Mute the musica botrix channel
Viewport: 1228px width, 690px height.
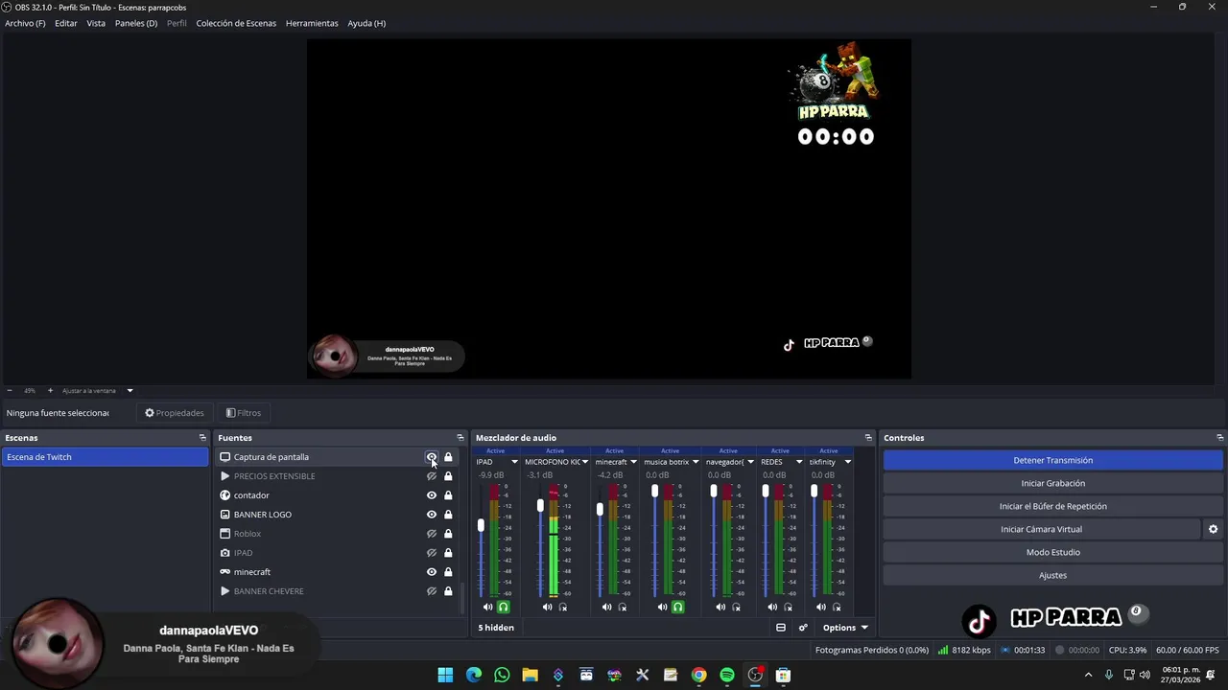[662, 607]
